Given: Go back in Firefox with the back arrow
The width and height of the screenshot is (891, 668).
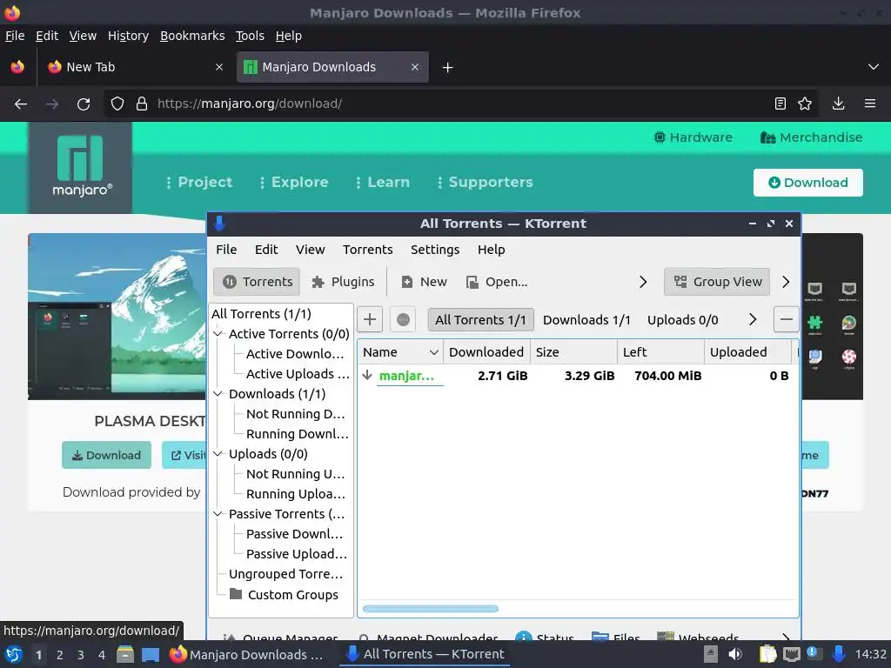Looking at the screenshot, I should 21,104.
